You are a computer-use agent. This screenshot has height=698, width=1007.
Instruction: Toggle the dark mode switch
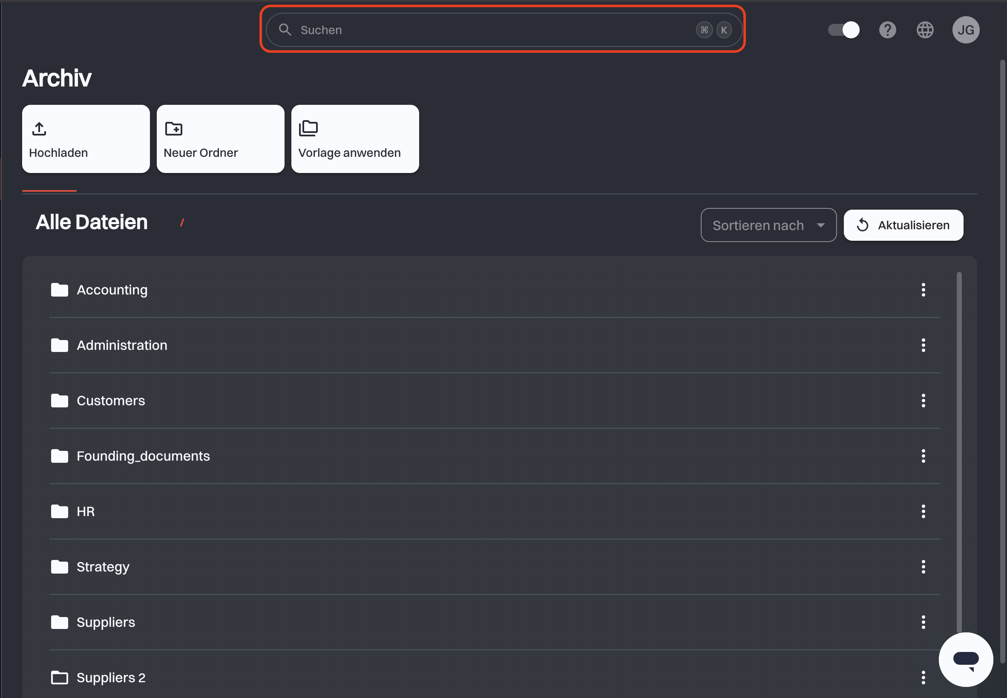pyautogui.click(x=843, y=30)
